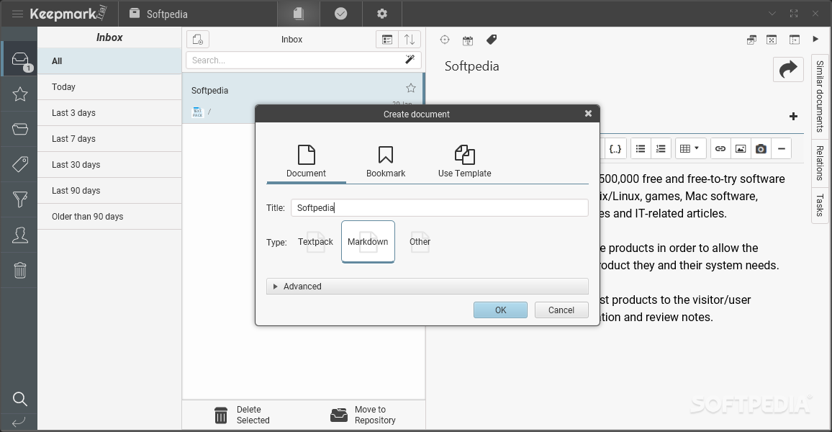Select the Last 30 days filter
This screenshot has width=832, height=432.
pos(109,165)
